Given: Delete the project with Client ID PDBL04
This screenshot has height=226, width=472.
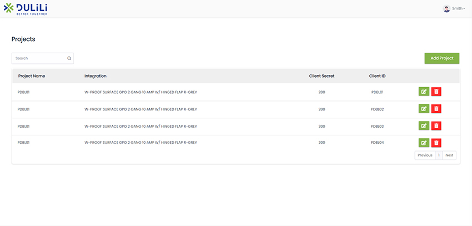Looking at the screenshot, I should 436,143.
